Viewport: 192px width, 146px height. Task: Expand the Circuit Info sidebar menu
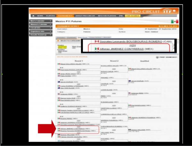(41, 27)
